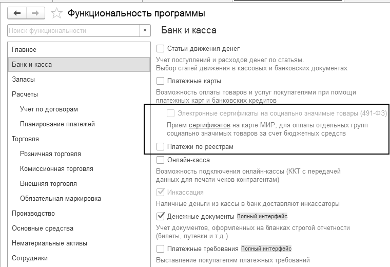Click 'Полный интерфейс' tag beside Платежные требования
Viewport: 390px width, 267px height.
pos(266,249)
